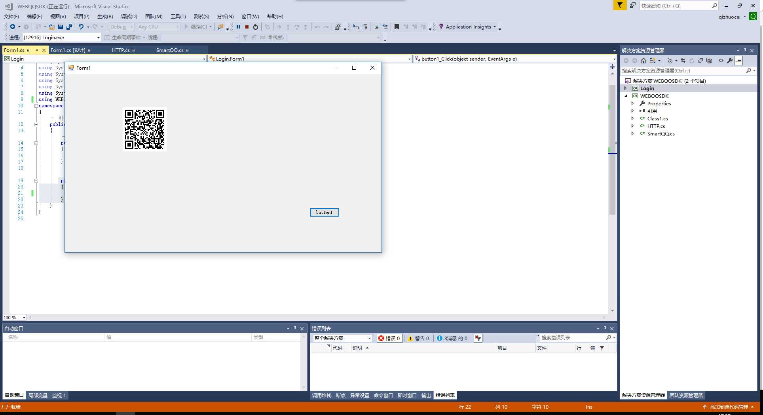The height and width of the screenshot is (415, 763).
Task: Pin the Form1.cs tab
Action: pos(36,50)
